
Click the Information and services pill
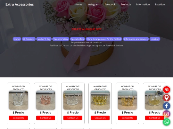[136, 39]
